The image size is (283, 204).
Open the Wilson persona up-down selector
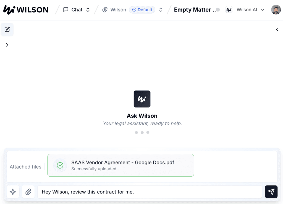[161, 10]
